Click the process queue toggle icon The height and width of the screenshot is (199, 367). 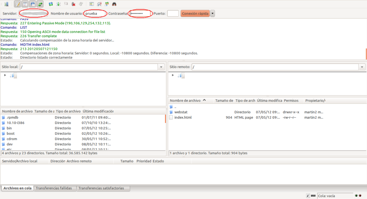[58, 4]
